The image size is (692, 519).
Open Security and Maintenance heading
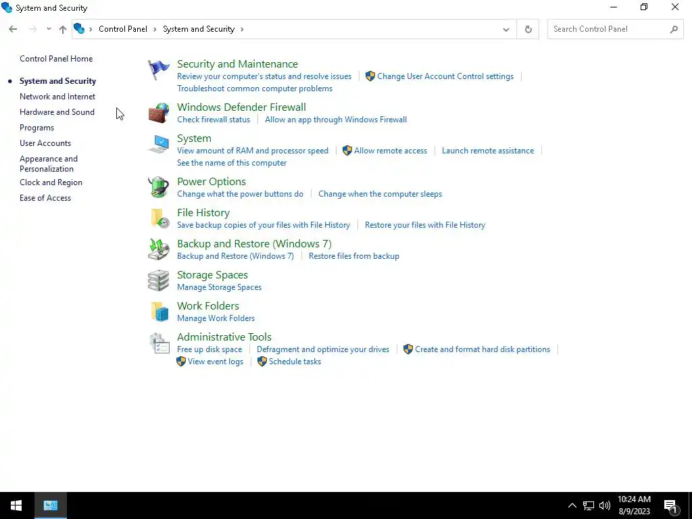coord(237,64)
